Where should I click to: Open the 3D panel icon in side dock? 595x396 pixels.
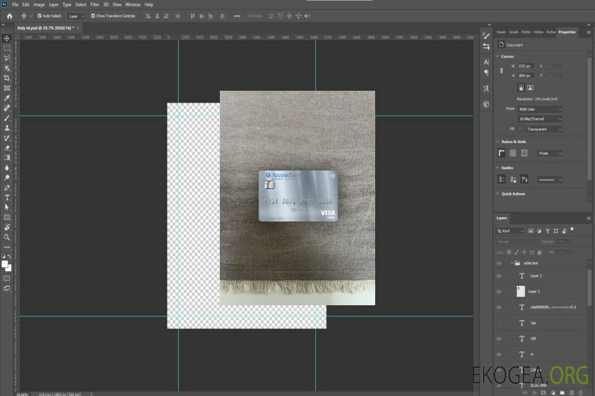pos(486,103)
